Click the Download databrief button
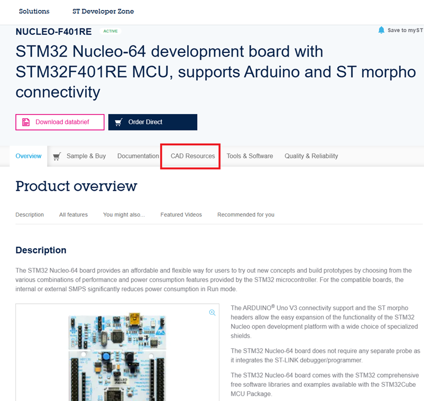 (x=60, y=122)
